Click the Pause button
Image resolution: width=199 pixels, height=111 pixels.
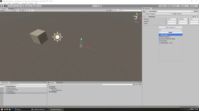[97, 6]
